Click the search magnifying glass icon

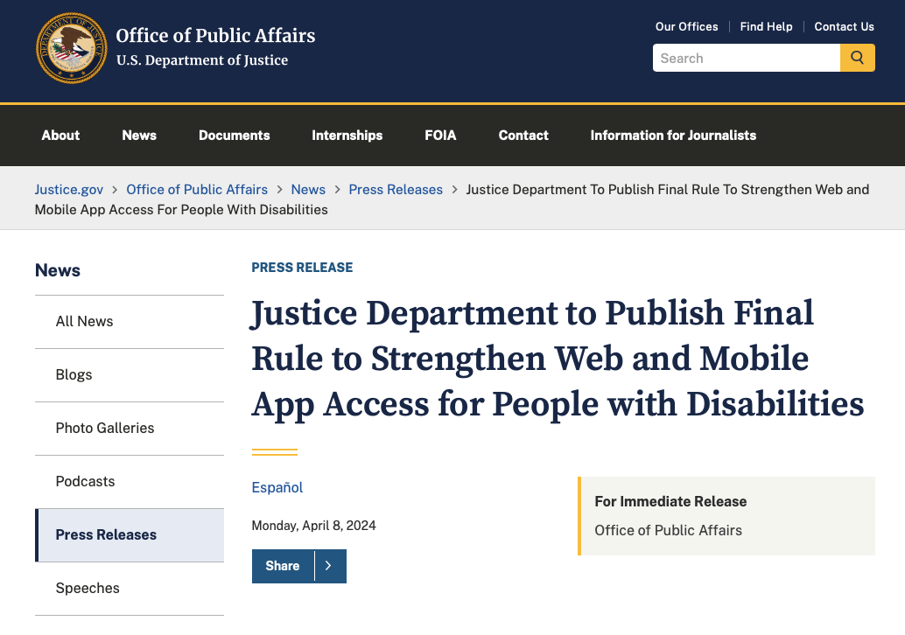pyautogui.click(x=857, y=58)
